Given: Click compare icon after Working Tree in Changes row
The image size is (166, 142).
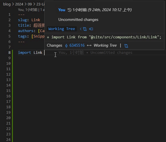Looking at the screenshot, I should [x=126, y=46].
